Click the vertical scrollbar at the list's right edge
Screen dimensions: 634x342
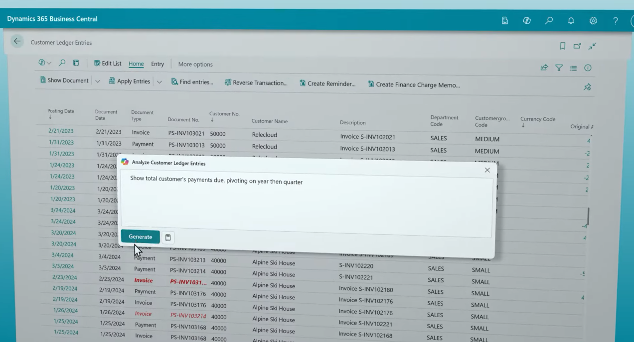[589, 216]
